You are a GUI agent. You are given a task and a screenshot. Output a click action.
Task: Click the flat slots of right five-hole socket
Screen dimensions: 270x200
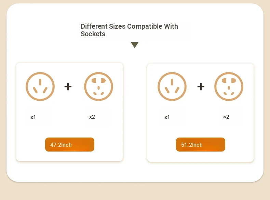click(x=229, y=81)
